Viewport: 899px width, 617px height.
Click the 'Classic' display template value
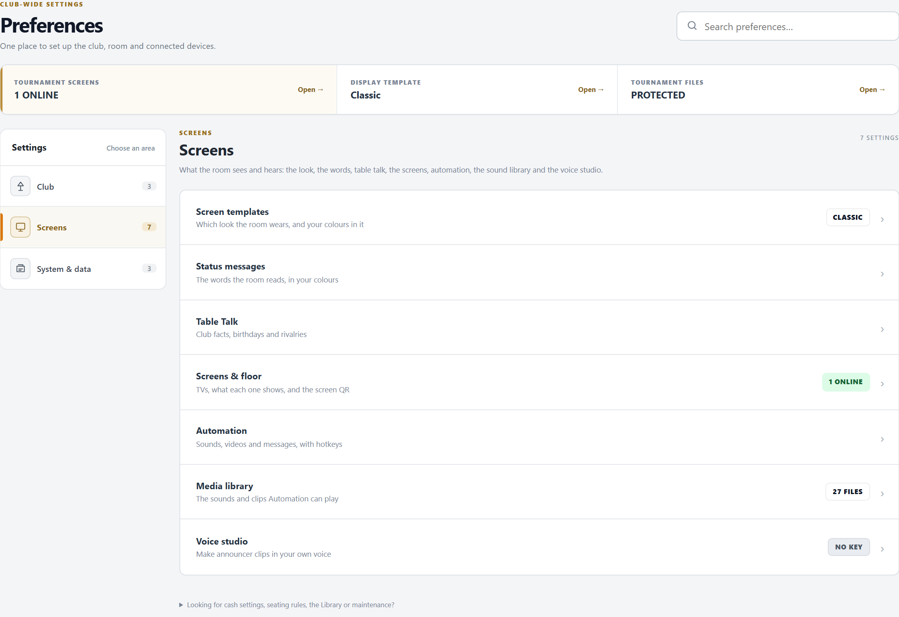tap(365, 95)
